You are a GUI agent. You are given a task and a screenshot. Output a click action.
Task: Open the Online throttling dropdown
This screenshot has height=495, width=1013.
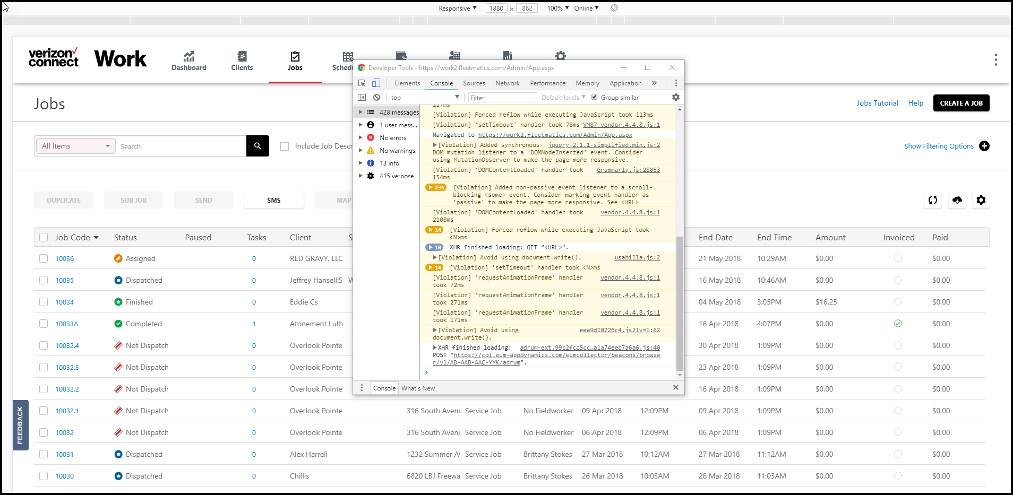[x=586, y=8]
